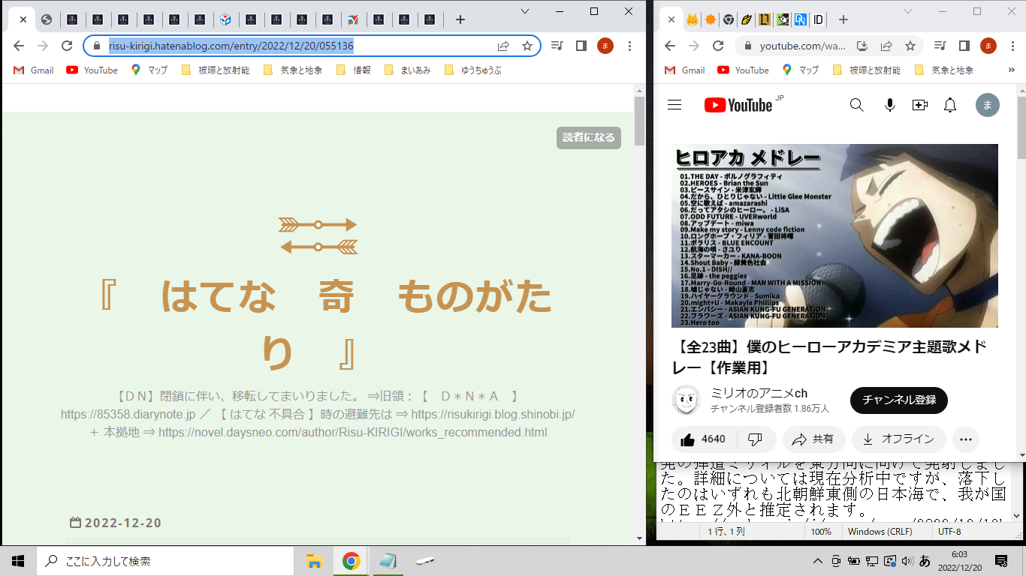Click 読者になる button on blog

tap(589, 138)
